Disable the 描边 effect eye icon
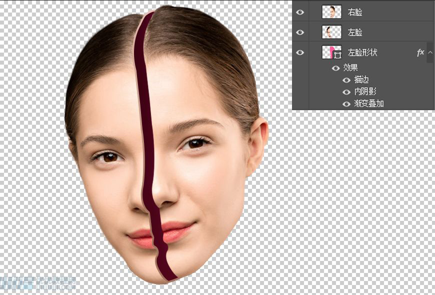Screen dimensions: 435x295 click(x=345, y=80)
